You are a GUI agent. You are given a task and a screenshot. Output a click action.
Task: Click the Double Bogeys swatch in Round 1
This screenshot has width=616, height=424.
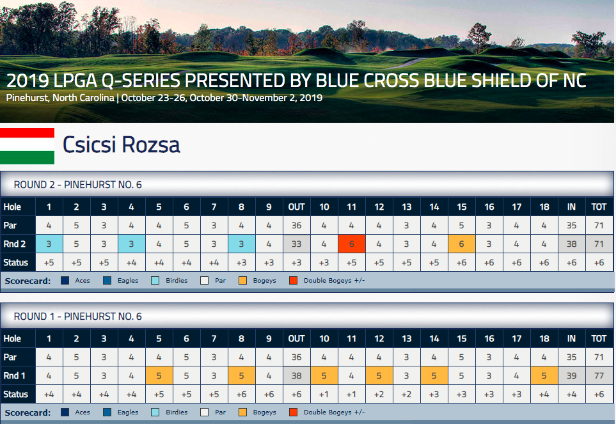tap(293, 412)
